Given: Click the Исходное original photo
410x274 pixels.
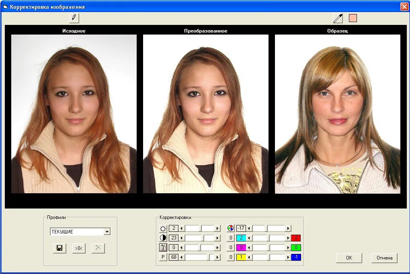Looking at the screenshot, I should [74, 114].
